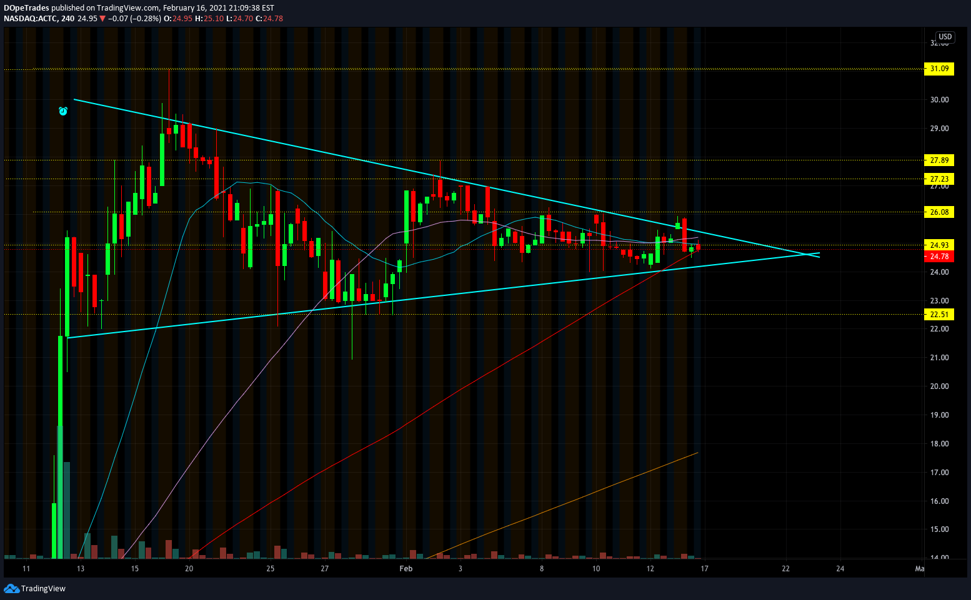Click the 27 date label on time axis
The image size is (971, 600).
tap(325, 569)
